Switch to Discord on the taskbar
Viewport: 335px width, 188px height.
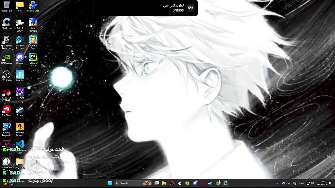pyautogui.click(x=195, y=183)
